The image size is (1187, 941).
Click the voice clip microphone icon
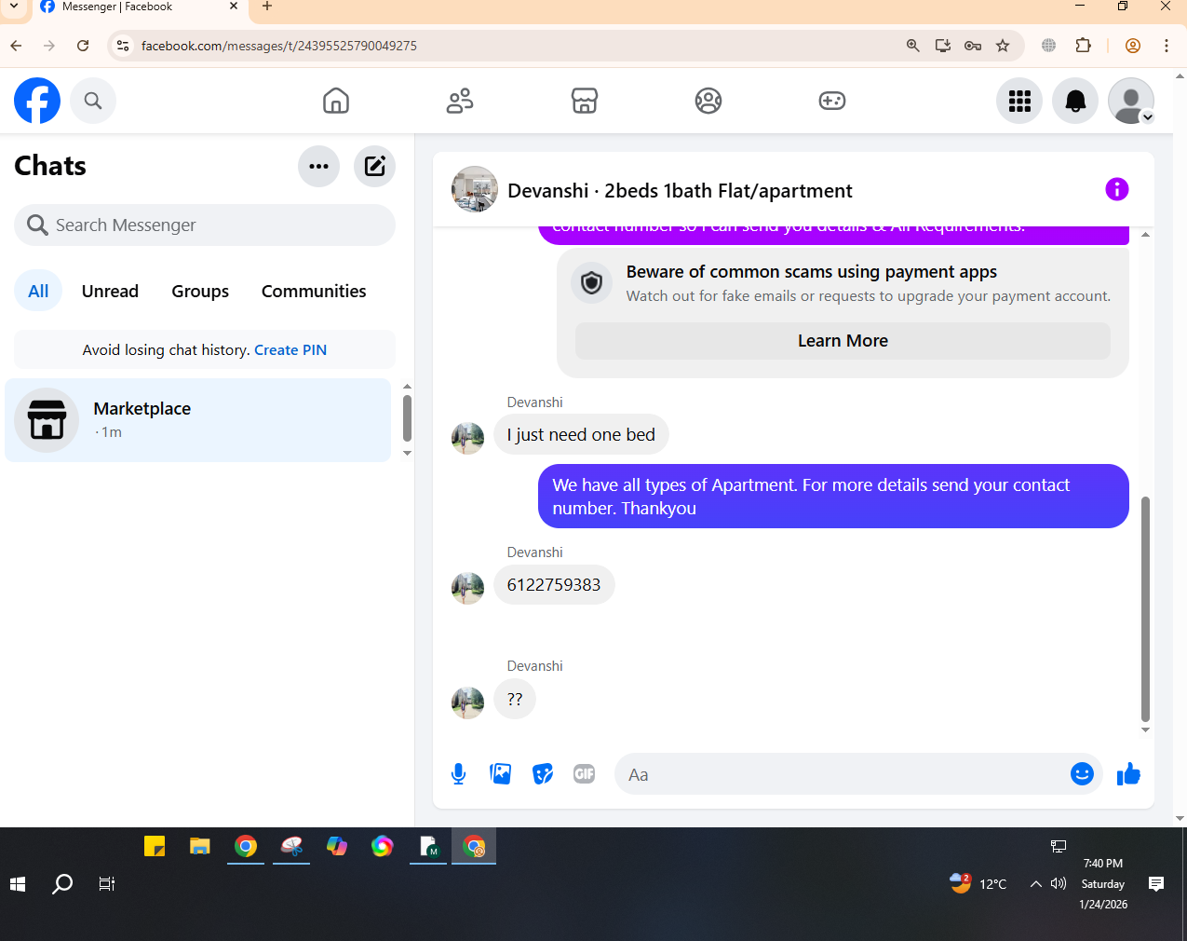[458, 774]
